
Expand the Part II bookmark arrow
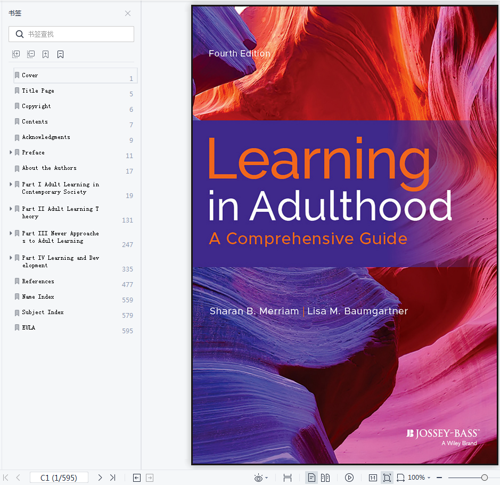coord(11,209)
